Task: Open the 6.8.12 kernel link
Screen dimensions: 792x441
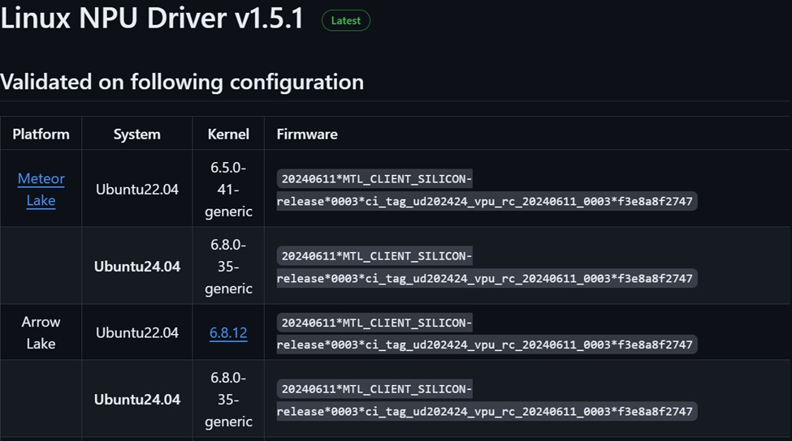Action: 228,332
